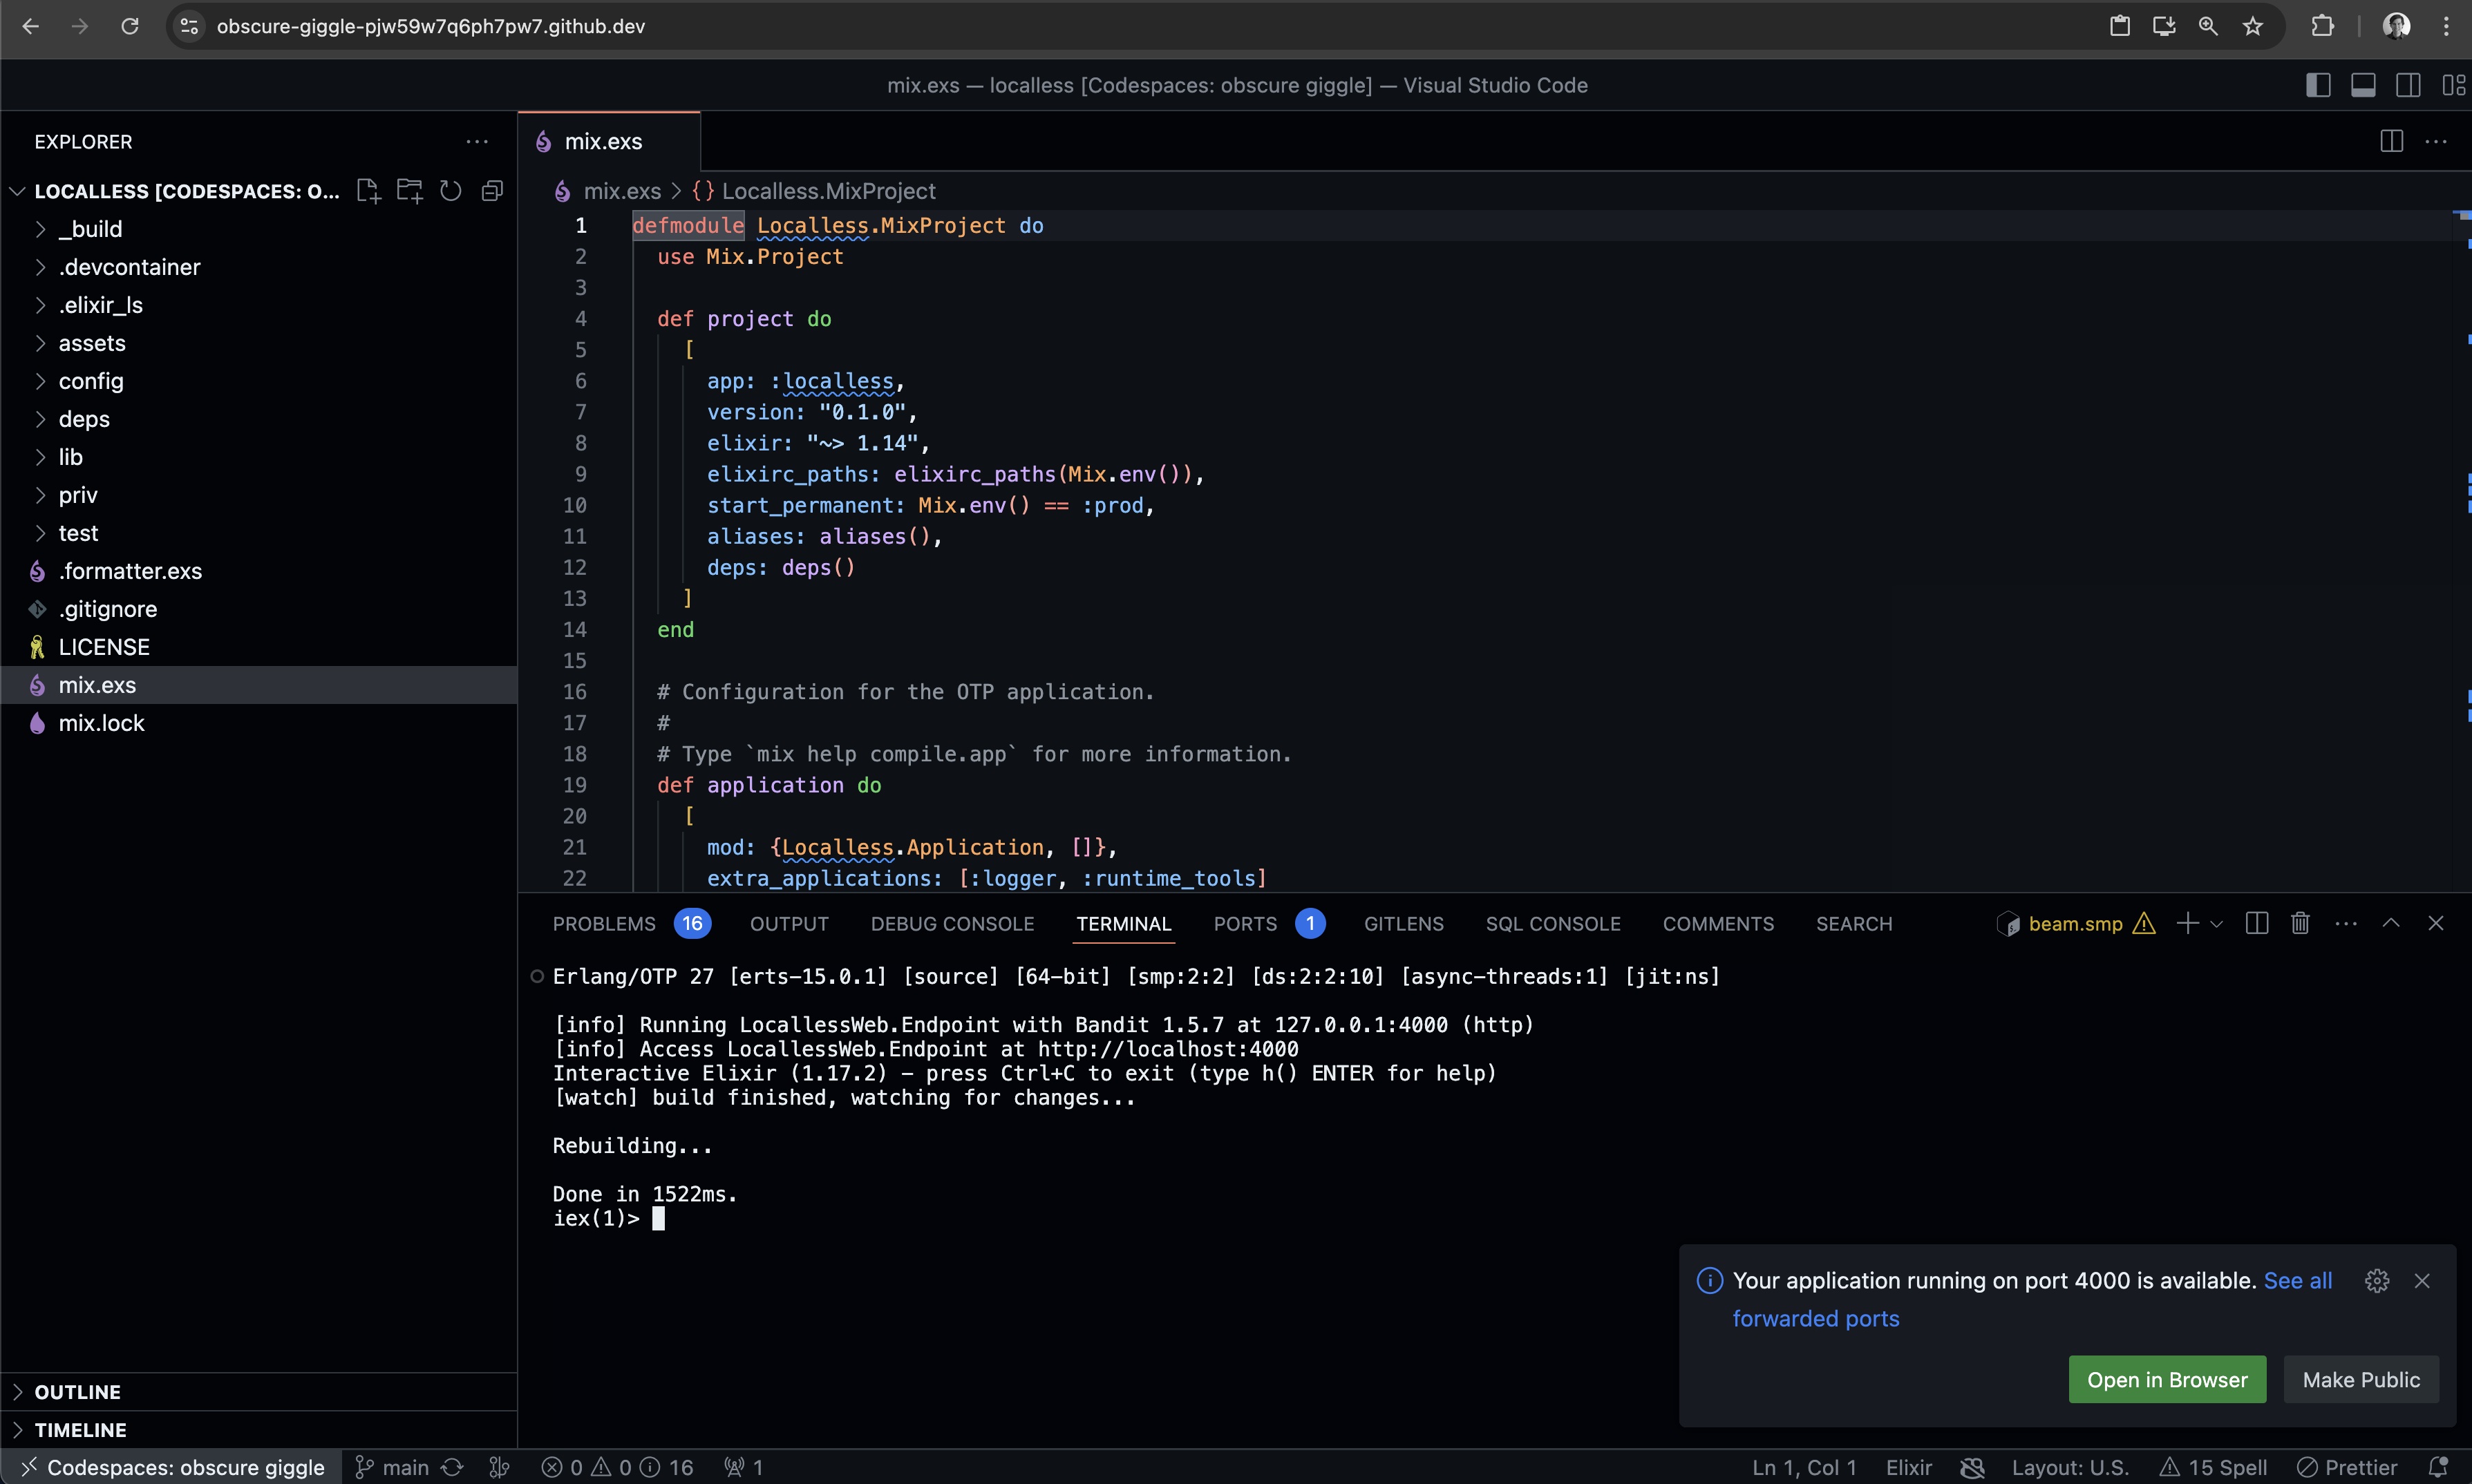
Task: Click the Elixir language status bar icon
Action: click(1911, 1465)
